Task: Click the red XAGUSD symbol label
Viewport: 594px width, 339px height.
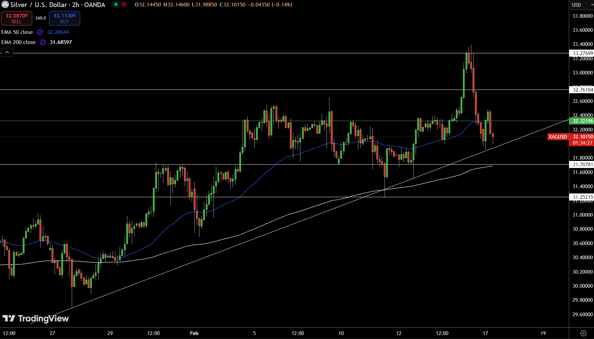Action: point(558,136)
